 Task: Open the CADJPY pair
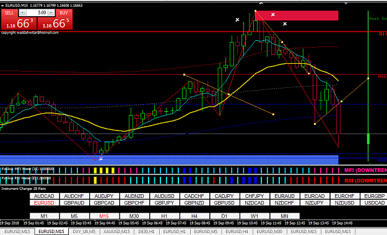click(224, 196)
